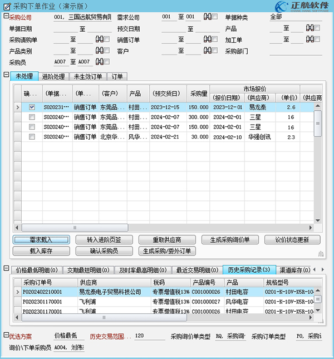Click history grid horizontal scrollbar thumb
Image resolution: width=334 pixels, height=359 pixels.
point(104,317)
